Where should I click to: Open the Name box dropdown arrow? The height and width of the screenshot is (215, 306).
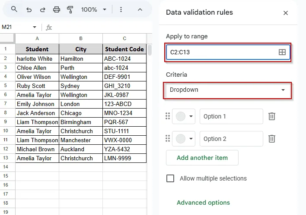click(35, 27)
